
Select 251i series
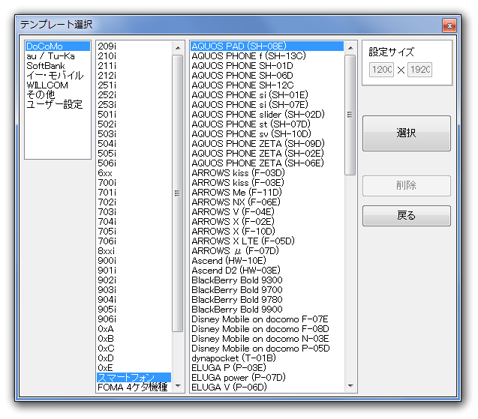[134, 85]
